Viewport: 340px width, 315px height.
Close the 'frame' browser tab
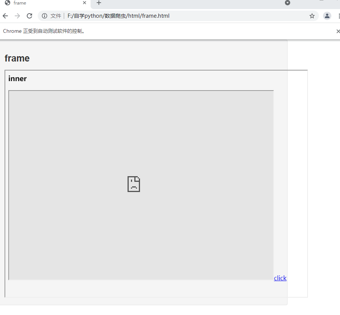[85, 3]
